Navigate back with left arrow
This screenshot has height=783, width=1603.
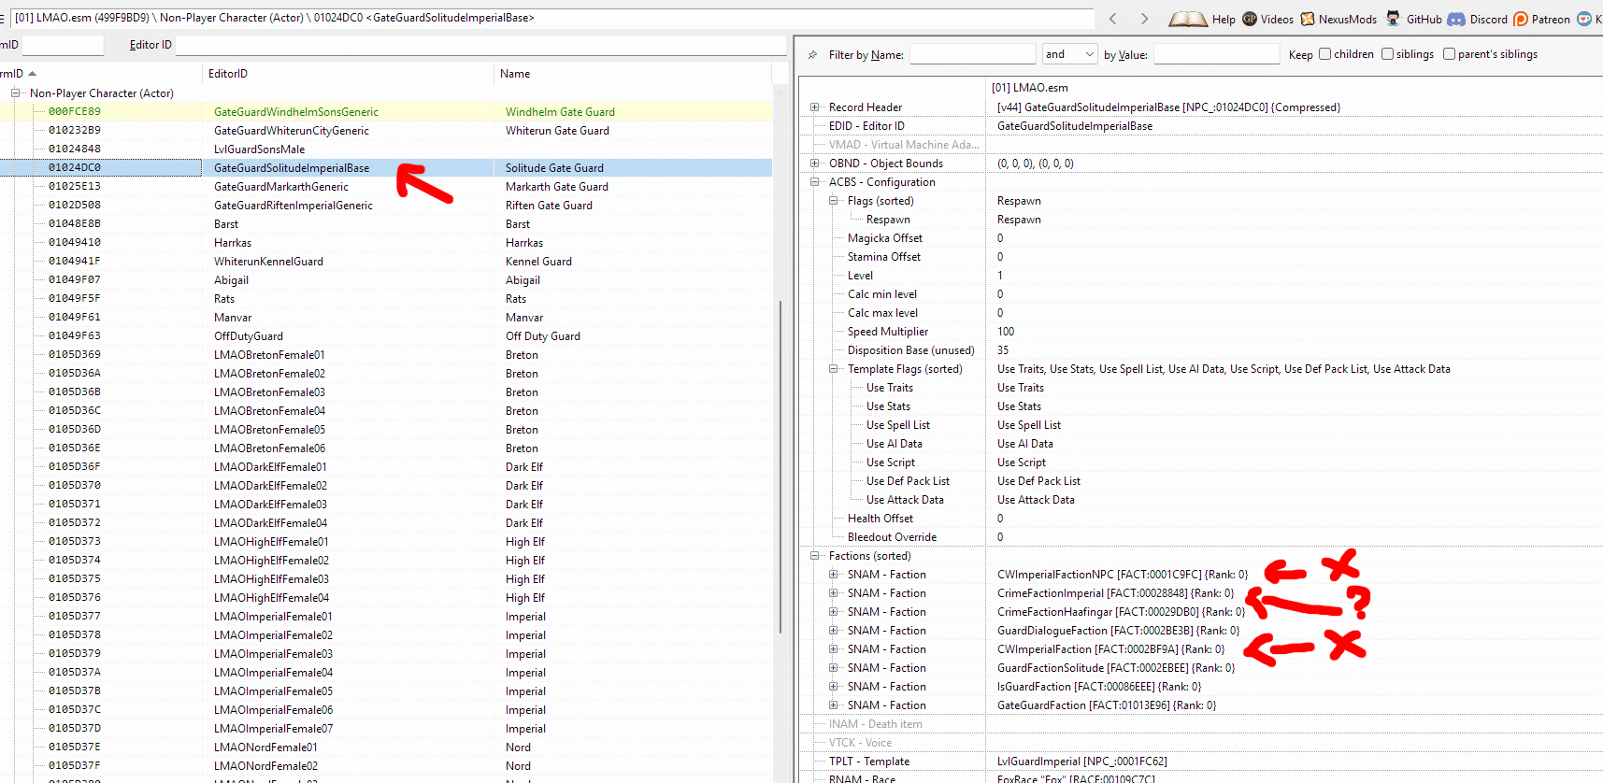click(x=1112, y=19)
